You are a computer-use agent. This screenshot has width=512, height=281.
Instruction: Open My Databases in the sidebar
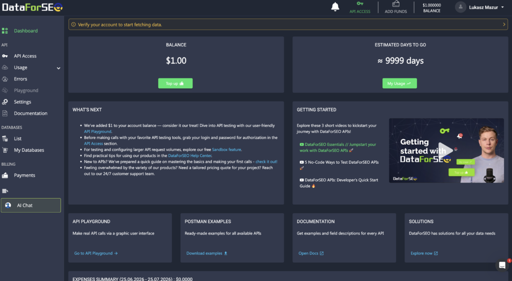[29, 150]
